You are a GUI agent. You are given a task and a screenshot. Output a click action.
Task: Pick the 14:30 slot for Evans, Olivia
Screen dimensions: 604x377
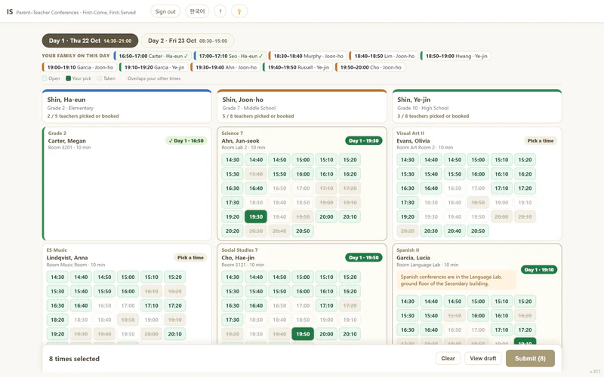point(408,160)
